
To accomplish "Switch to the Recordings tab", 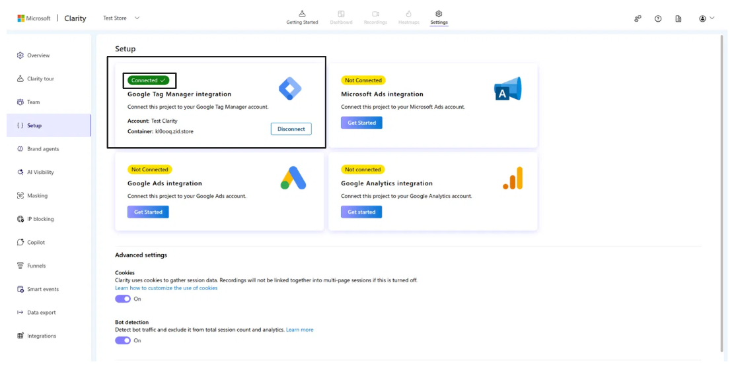I will 375,18.
